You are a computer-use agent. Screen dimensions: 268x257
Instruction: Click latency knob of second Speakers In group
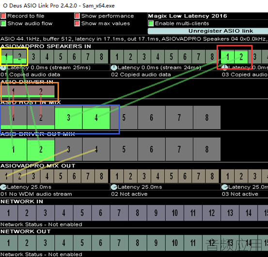click(x=114, y=68)
